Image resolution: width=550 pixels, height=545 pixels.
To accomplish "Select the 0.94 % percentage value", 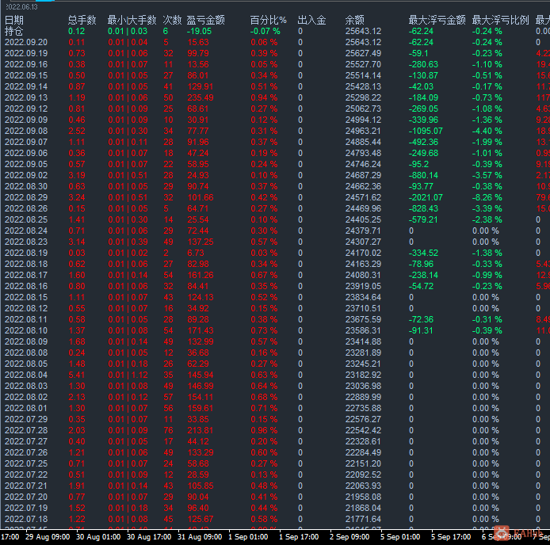I will point(264,98).
